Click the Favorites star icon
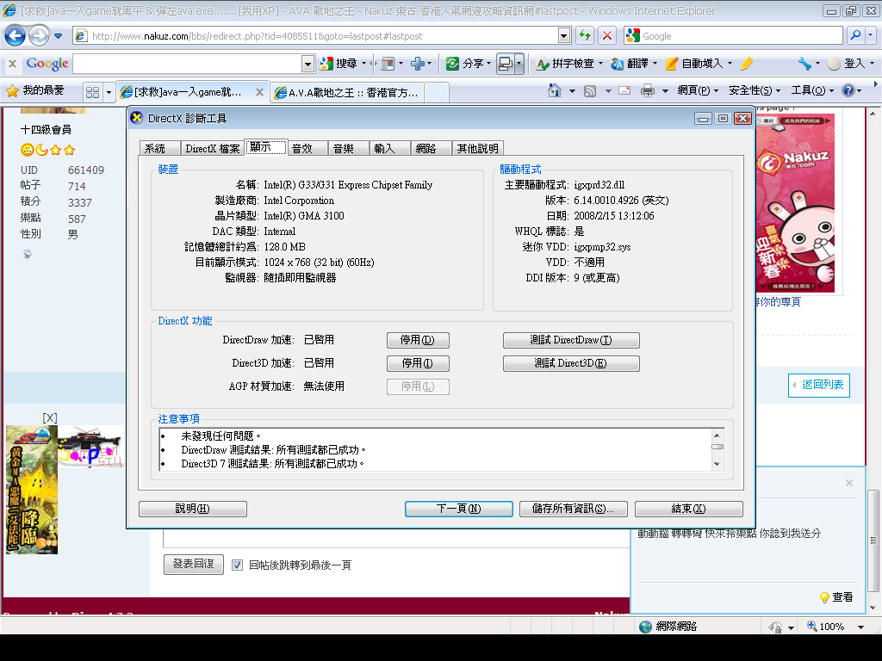Image resolution: width=882 pixels, height=661 pixels. (x=12, y=90)
